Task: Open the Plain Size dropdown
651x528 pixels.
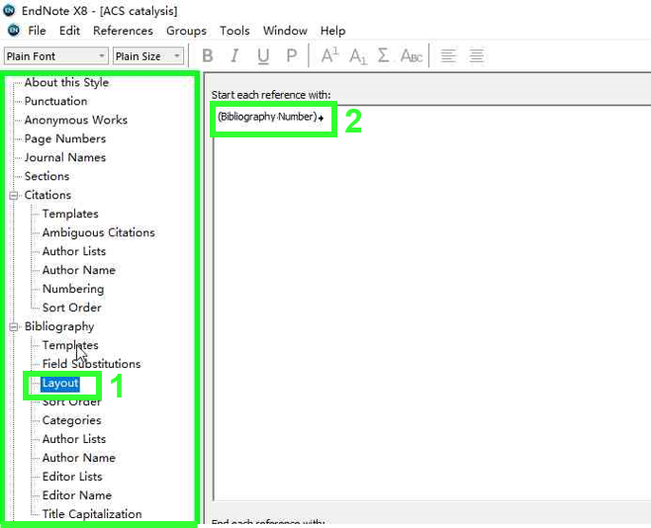Action: 147,56
